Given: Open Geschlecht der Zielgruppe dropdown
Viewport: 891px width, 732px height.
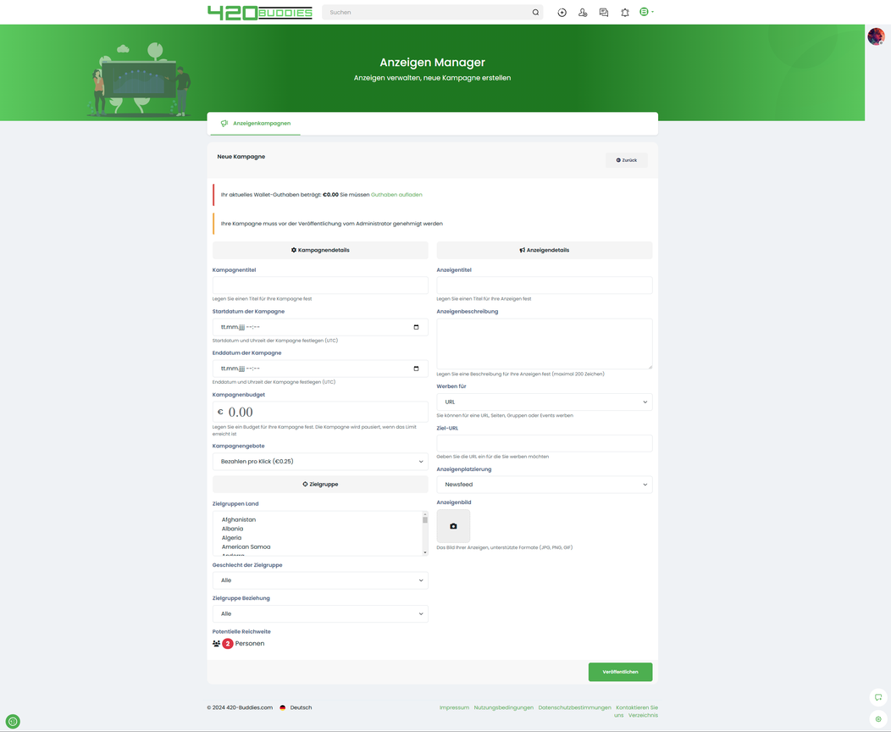Looking at the screenshot, I should pos(320,580).
